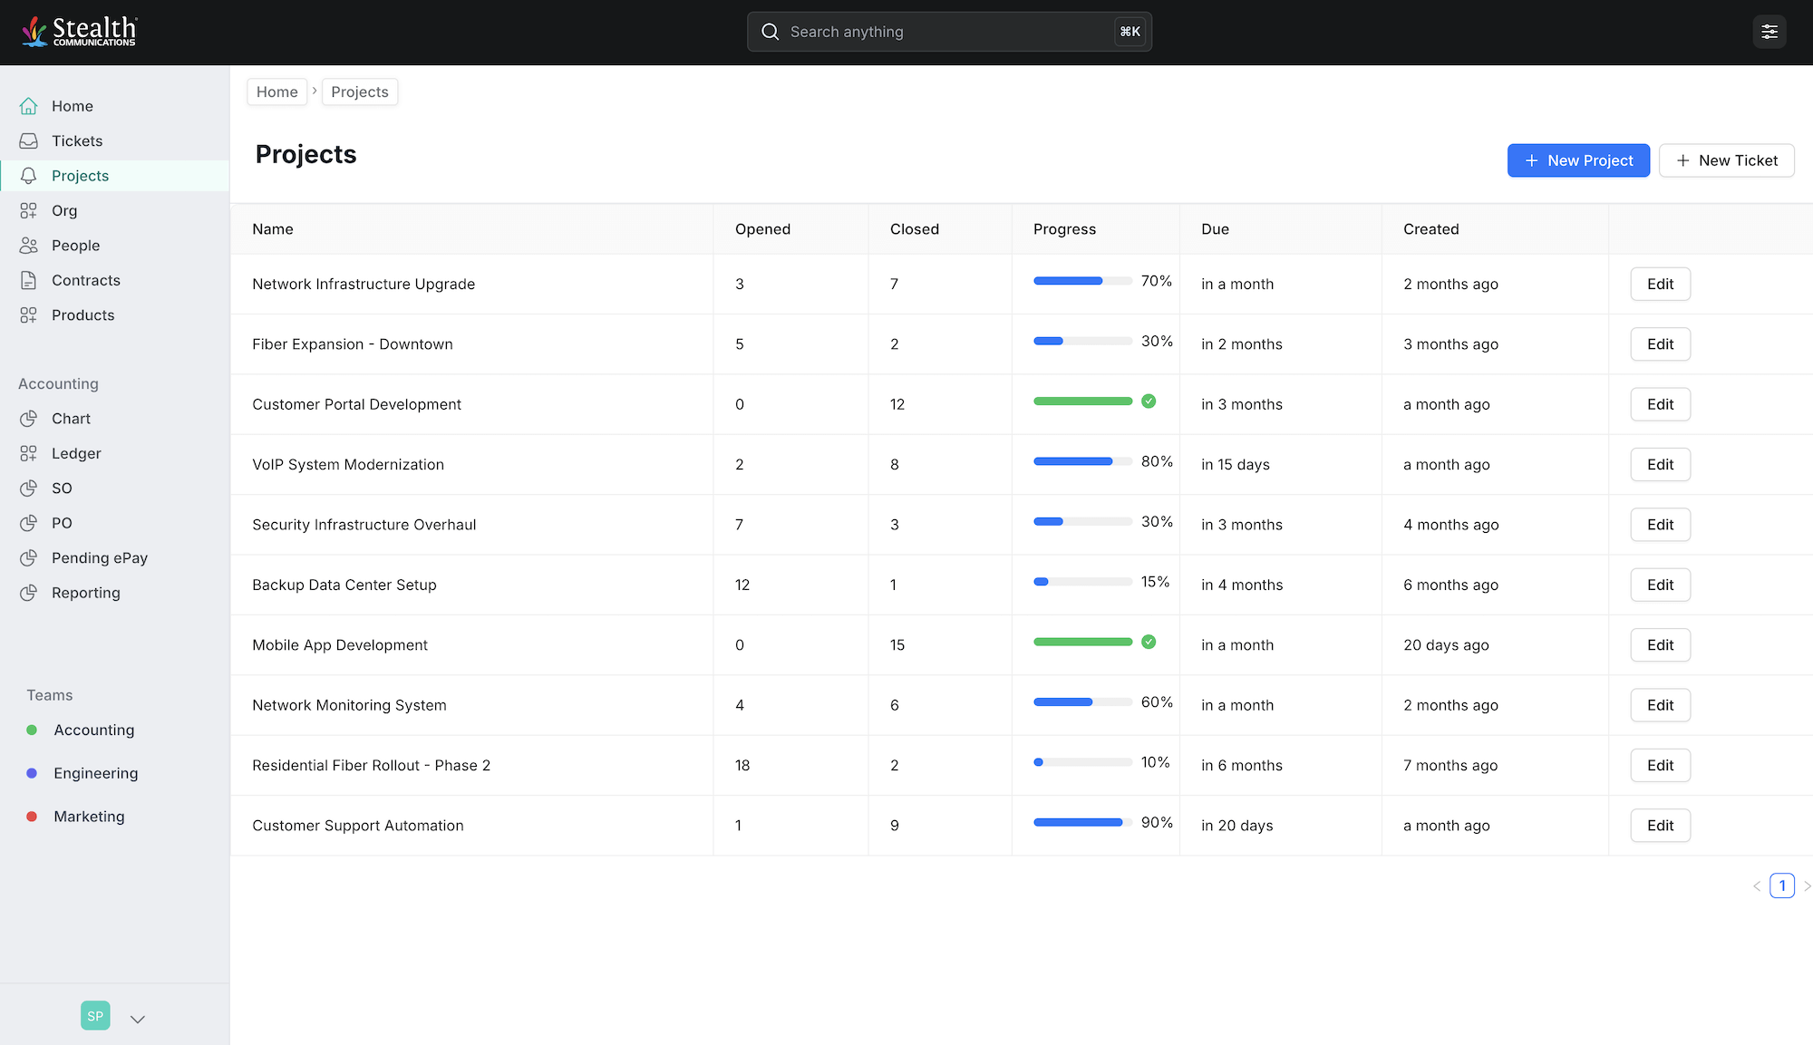
Task: Click the completed checkmark on Mobile App Development
Action: point(1149,642)
